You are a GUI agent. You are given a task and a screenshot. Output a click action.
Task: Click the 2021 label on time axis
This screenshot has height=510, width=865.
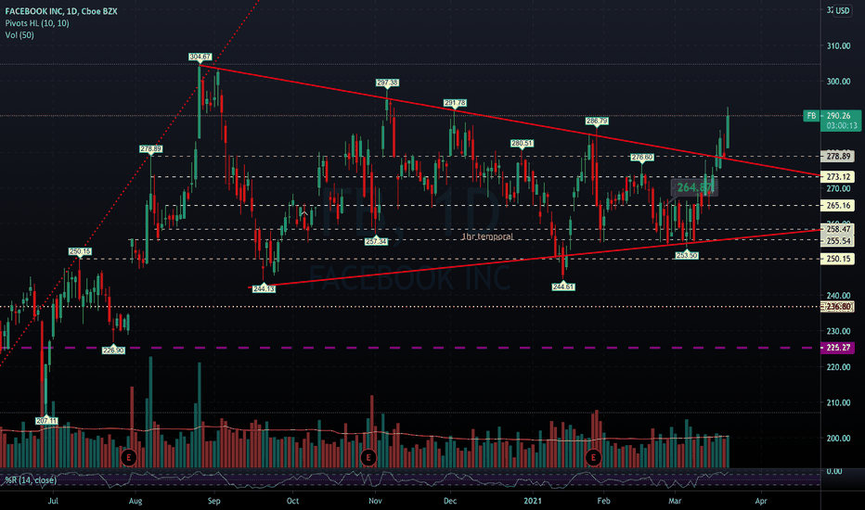point(533,501)
